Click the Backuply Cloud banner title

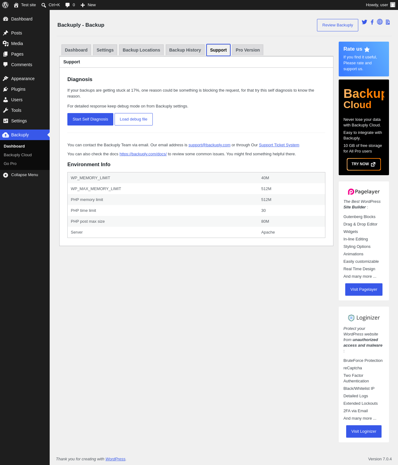tap(364, 99)
